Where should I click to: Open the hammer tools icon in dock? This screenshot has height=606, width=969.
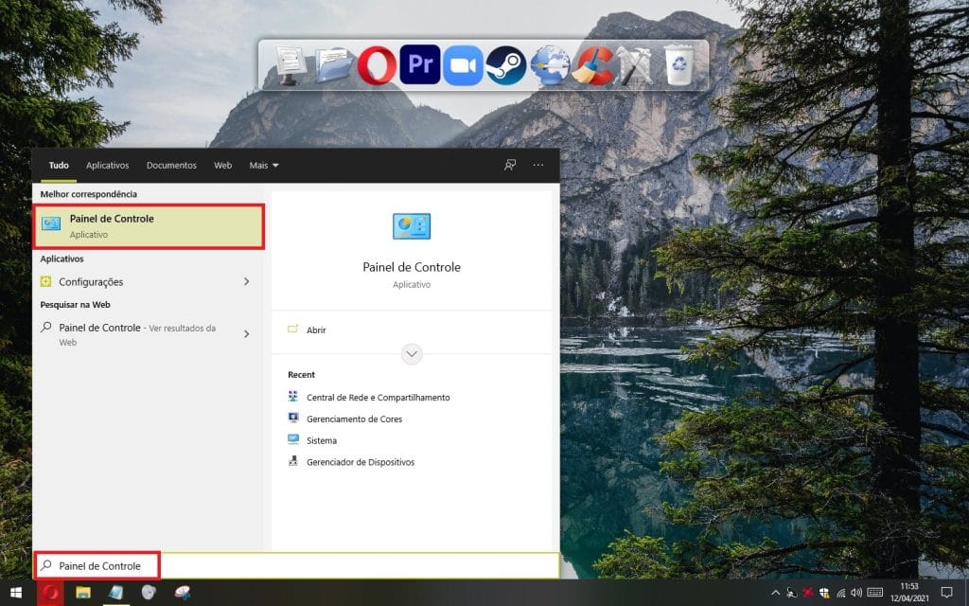(635, 65)
